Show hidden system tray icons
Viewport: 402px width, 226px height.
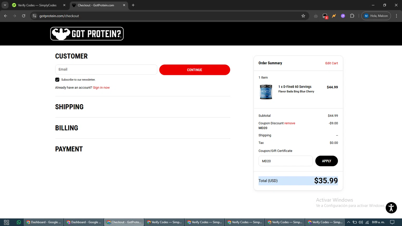click(x=348, y=222)
